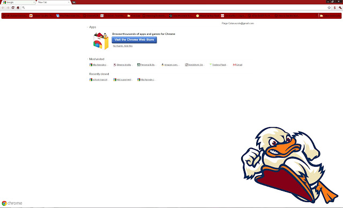The image size is (343, 208).
Task: Collapse the Most visited section
Action: coord(87,59)
